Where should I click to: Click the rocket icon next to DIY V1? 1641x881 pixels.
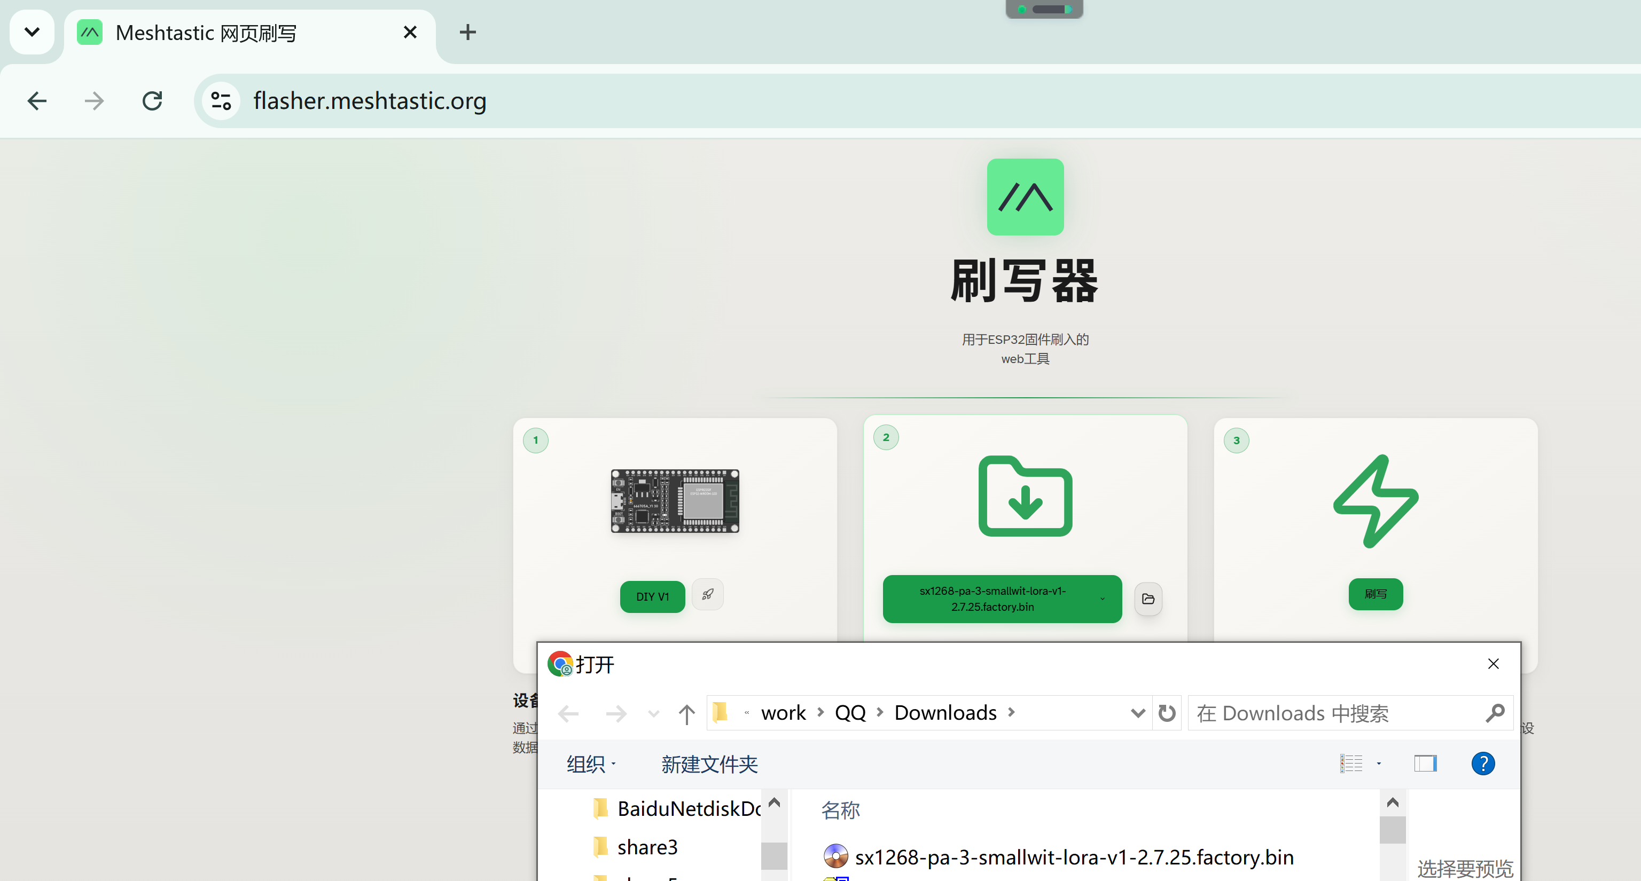(707, 595)
